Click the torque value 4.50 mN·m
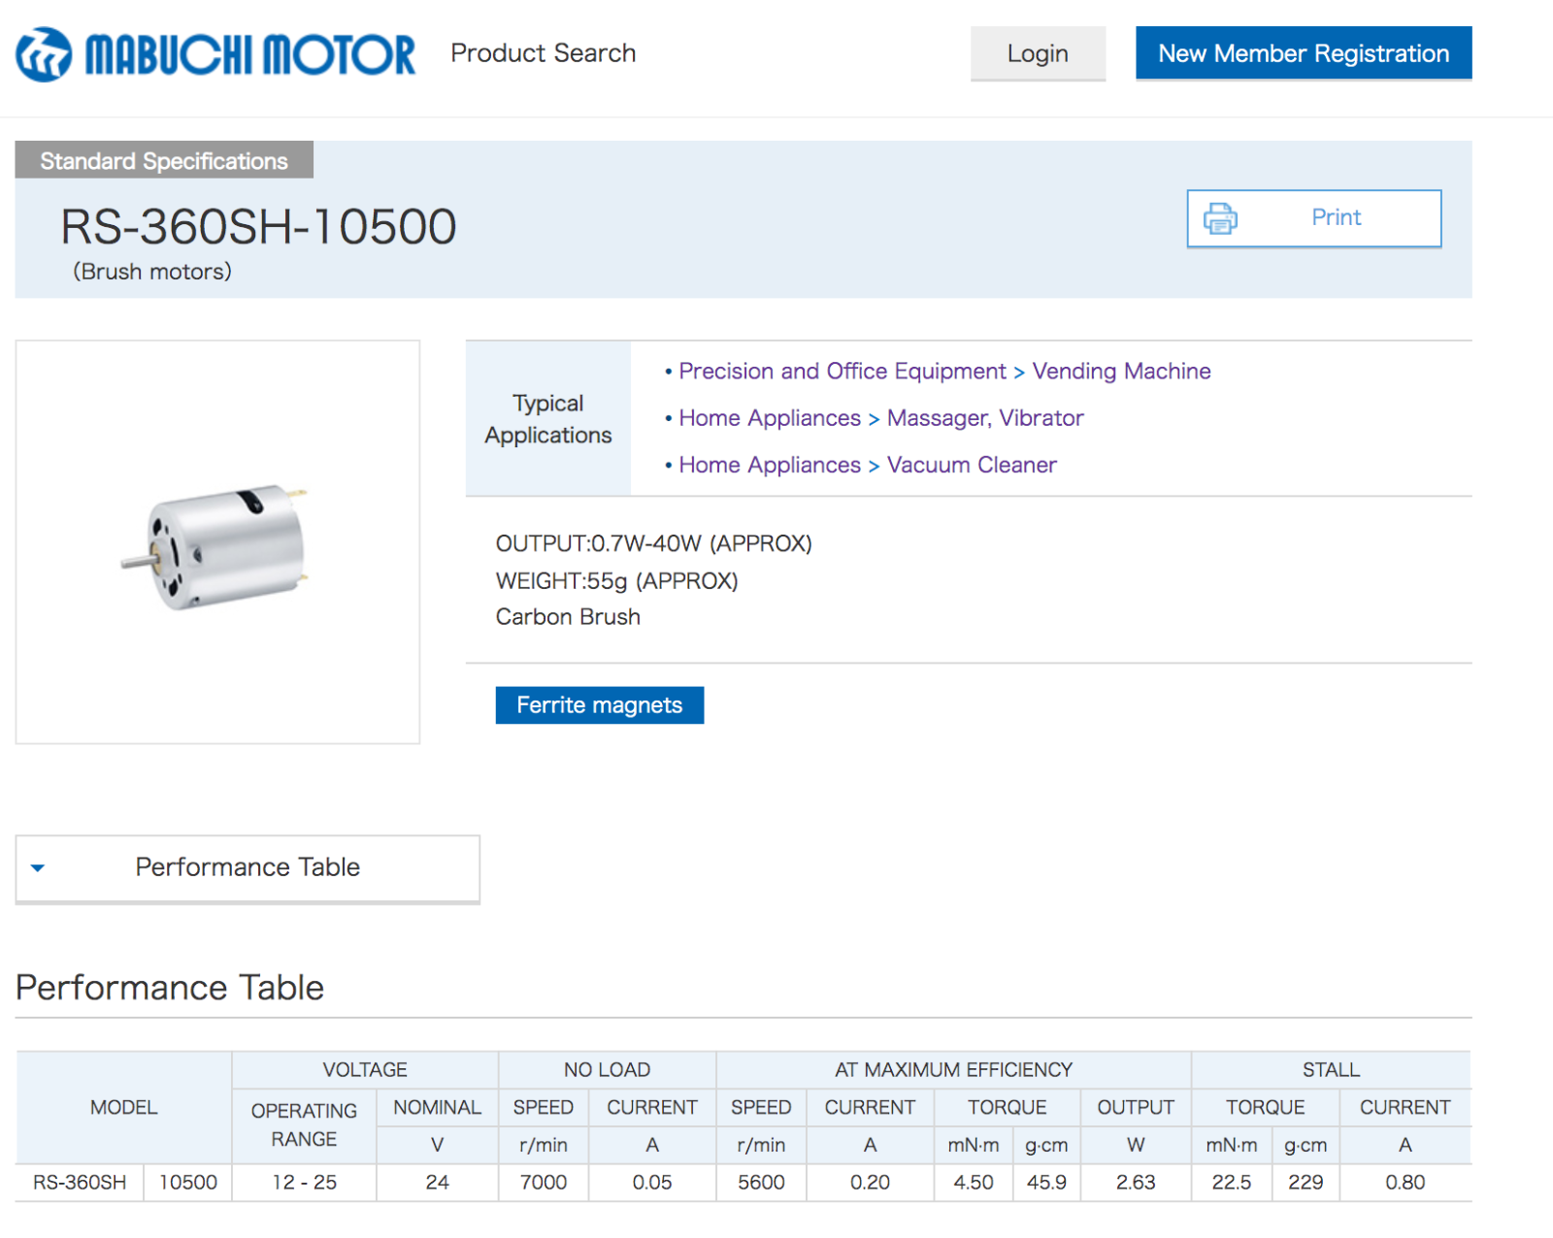The width and height of the screenshot is (1553, 1238). point(974,1183)
